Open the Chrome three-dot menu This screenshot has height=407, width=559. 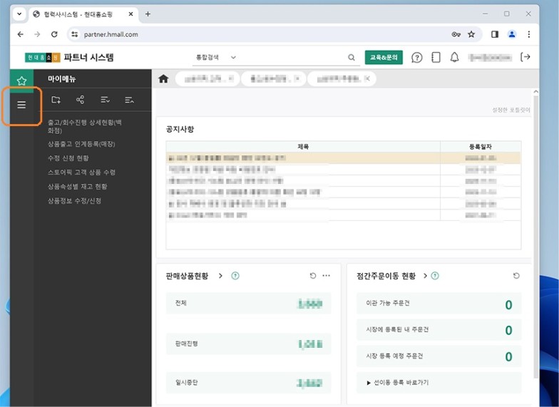click(x=529, y=34)
